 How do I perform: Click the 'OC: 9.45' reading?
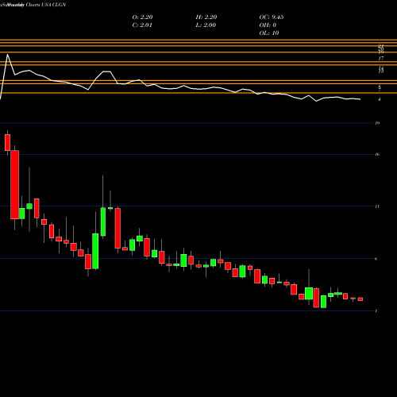(x=272, y=17)
